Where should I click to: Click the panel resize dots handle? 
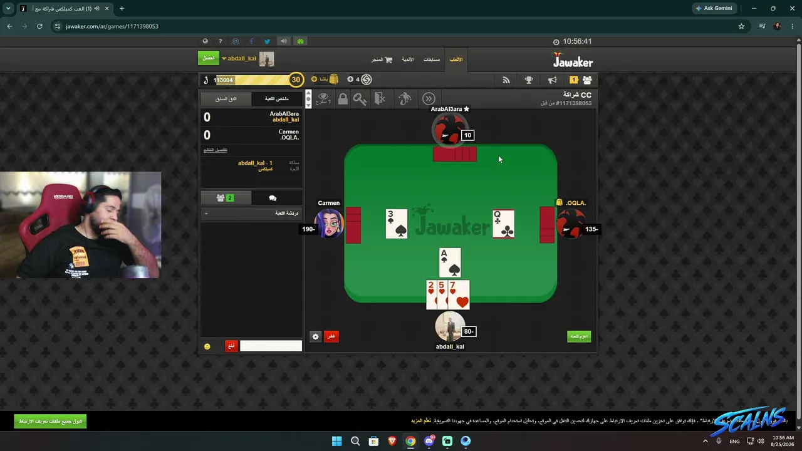click(308, 98)
